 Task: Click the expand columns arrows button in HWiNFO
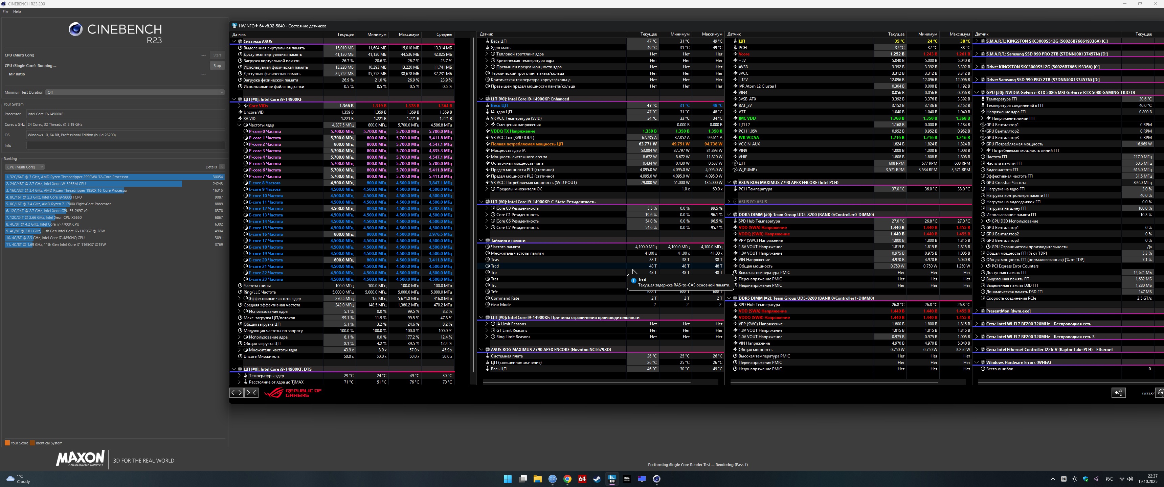click(x=237, y=393)
